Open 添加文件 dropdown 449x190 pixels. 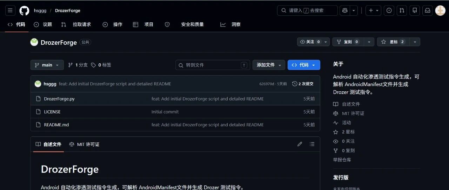pos(269,65)
